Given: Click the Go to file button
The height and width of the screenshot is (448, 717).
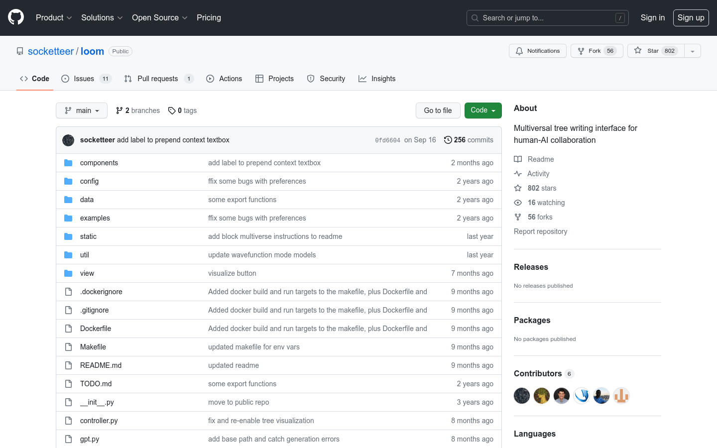Looking at the screenshot, I should click(x=438, y=111).
